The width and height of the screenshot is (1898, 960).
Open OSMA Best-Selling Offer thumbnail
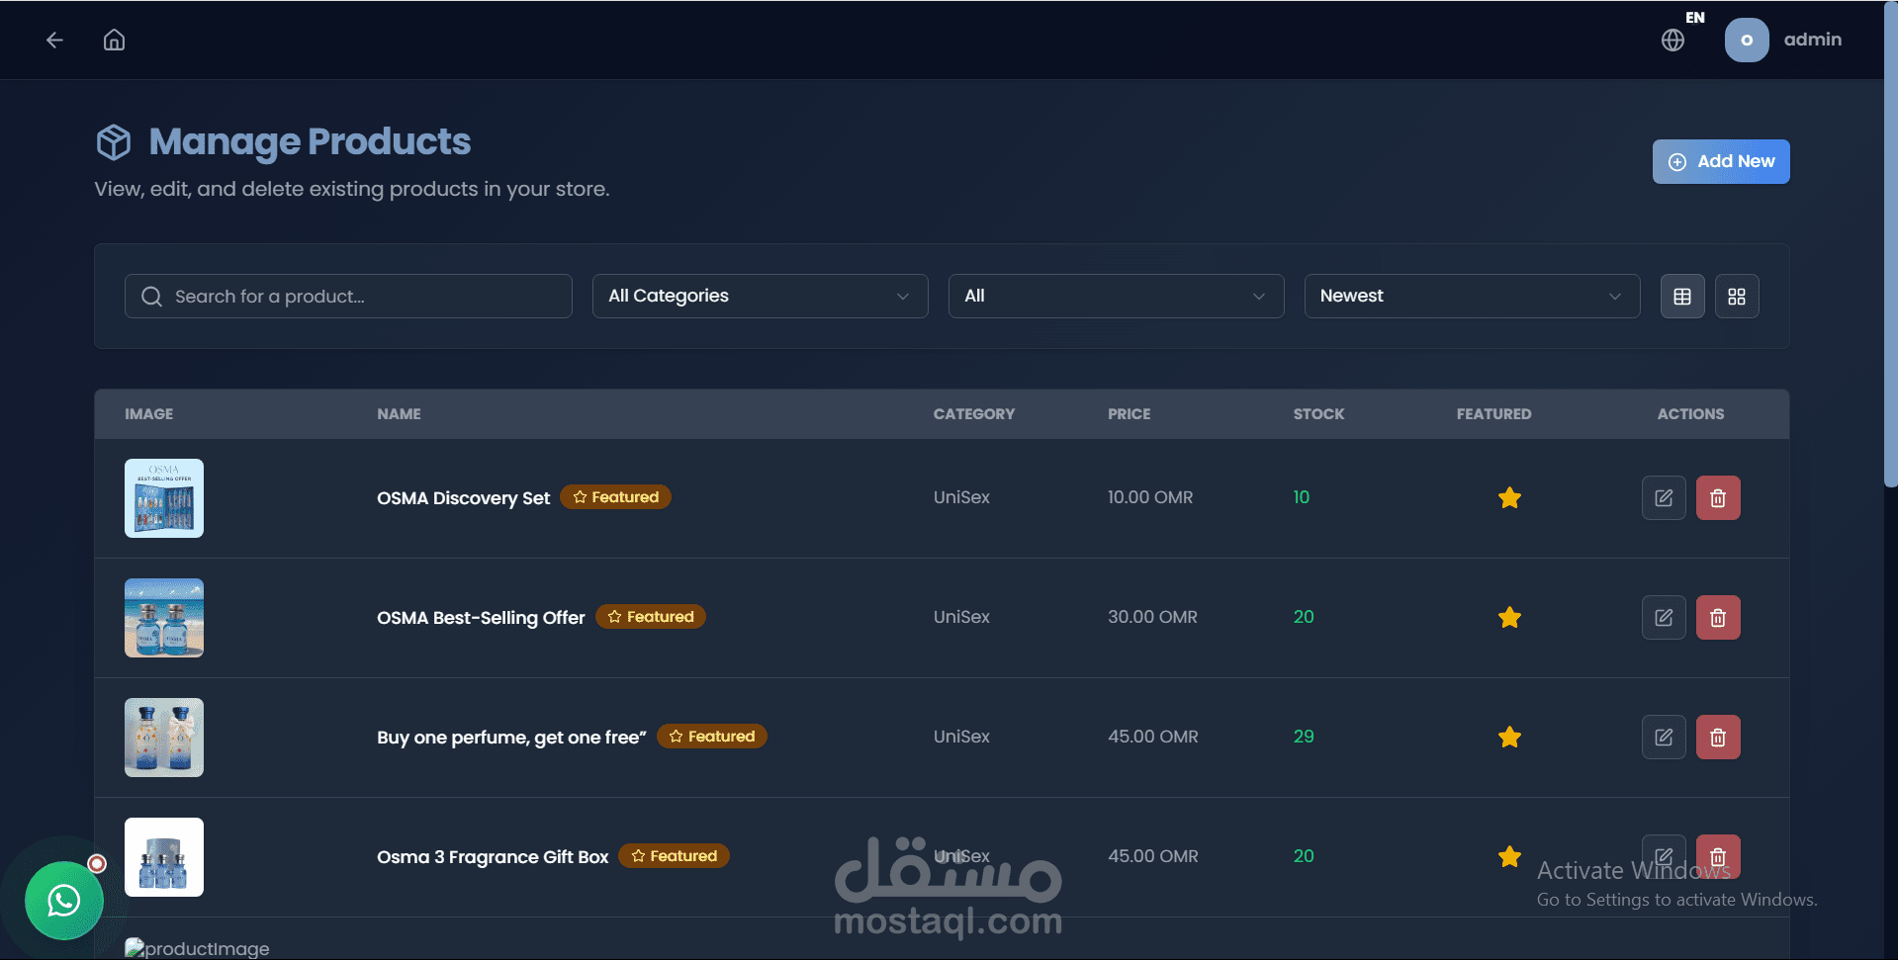164,618
